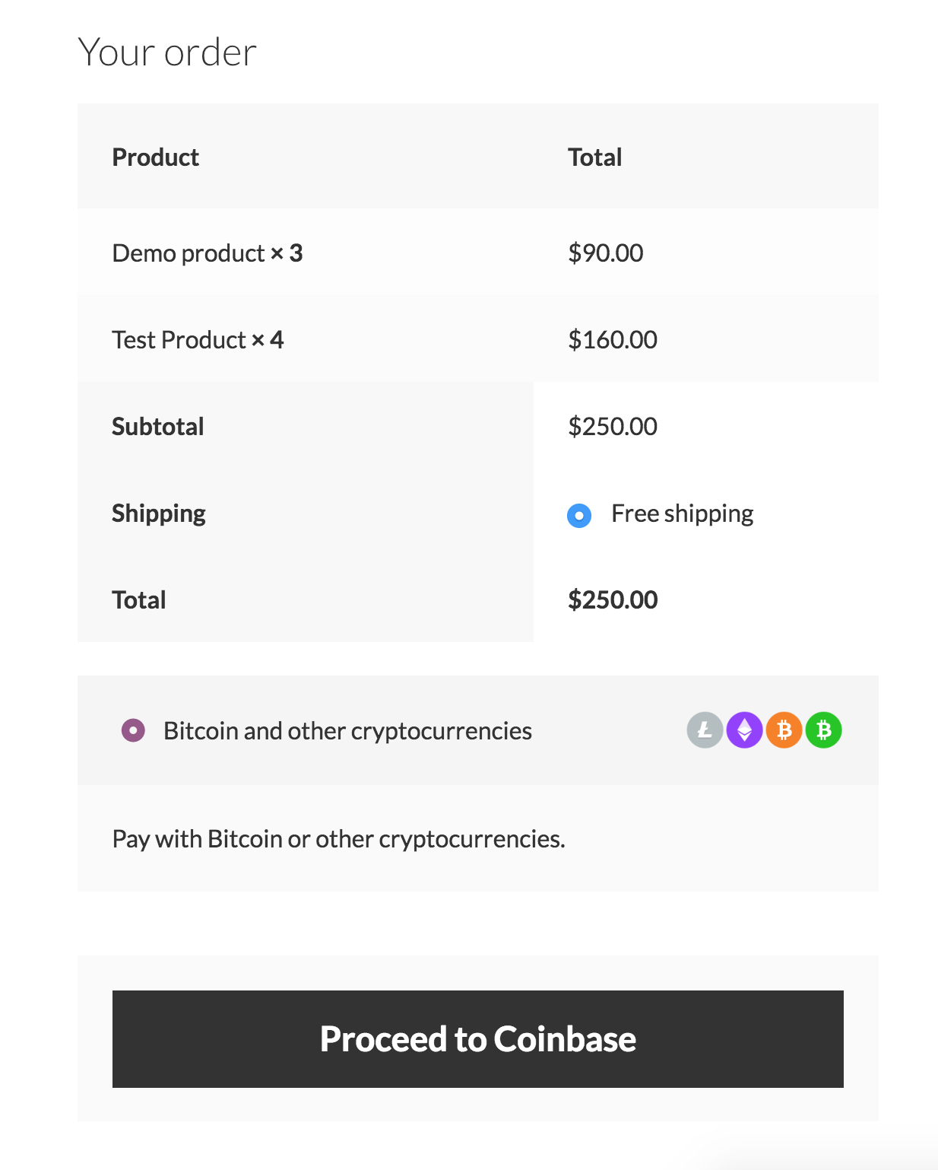Click the Shipping row label
Image resolution: width=938 pixels, height=1170 pixels.
(x=159, y=513)
